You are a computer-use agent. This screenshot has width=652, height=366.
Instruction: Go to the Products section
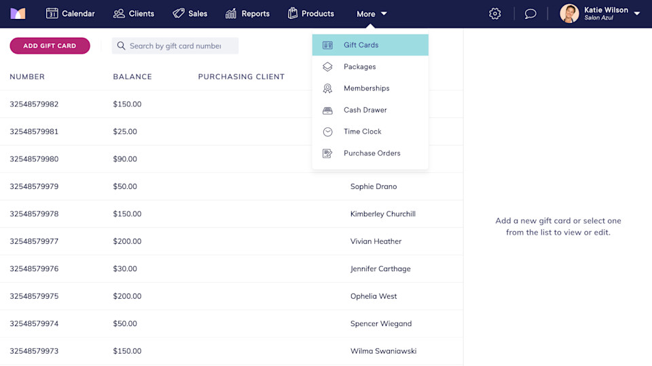[311, 14]
